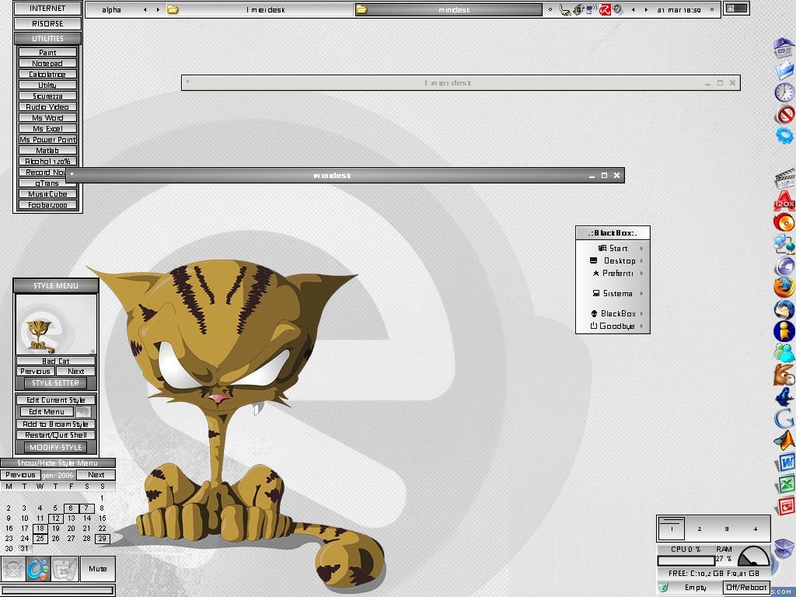The width and height of the screenshot is (796, 597).
Task: Launch Foobar2000 from the Utilities list
Action: tap(47, 205)
